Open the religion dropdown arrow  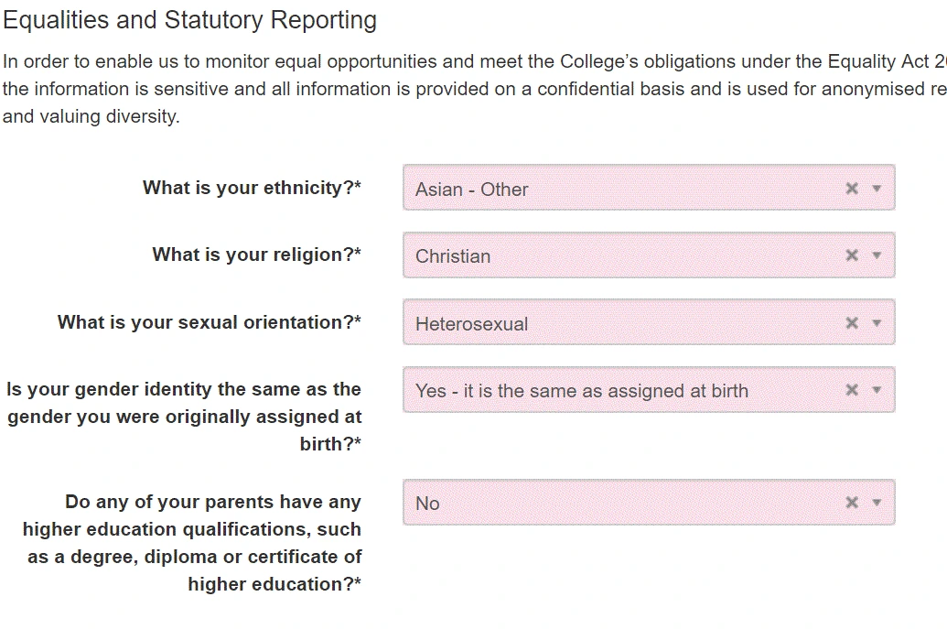point(877,255)
